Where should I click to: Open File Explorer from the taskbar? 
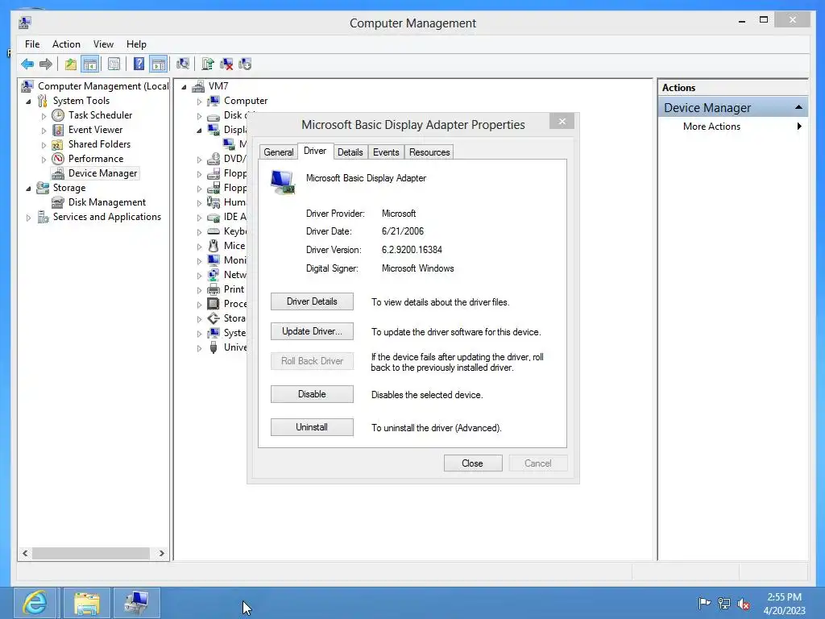(87, 603)
